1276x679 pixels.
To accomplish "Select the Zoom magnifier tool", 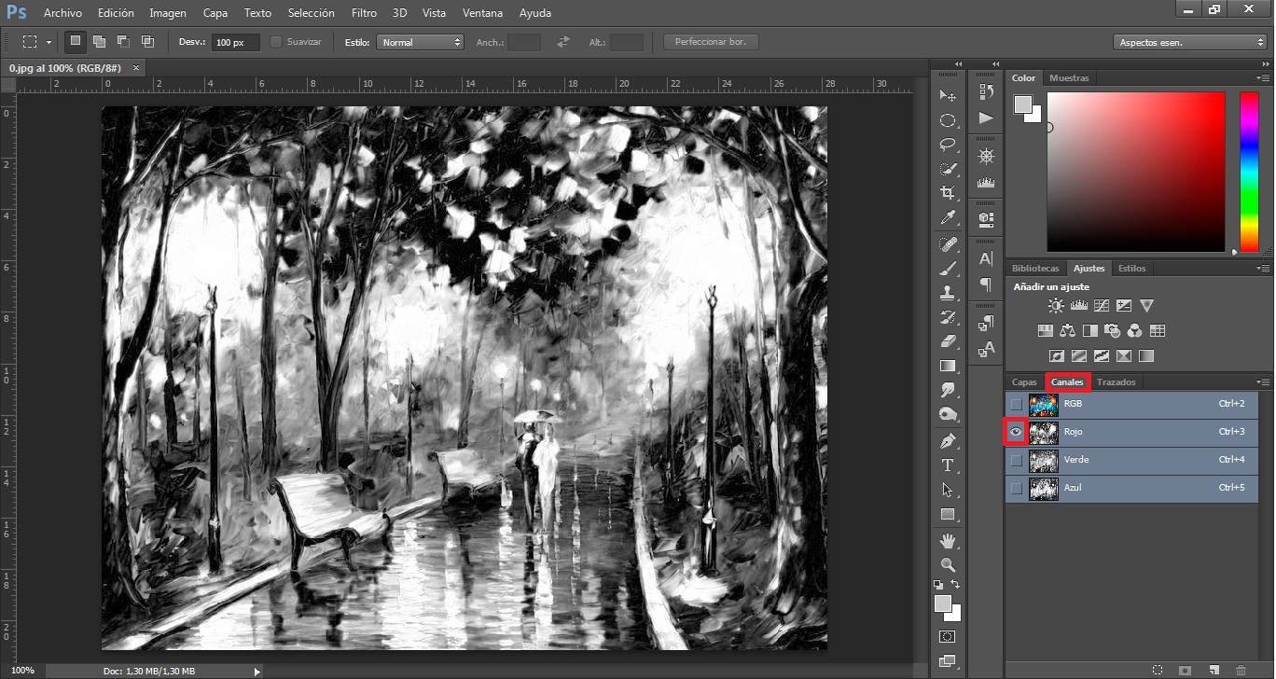I will (948, 565).
